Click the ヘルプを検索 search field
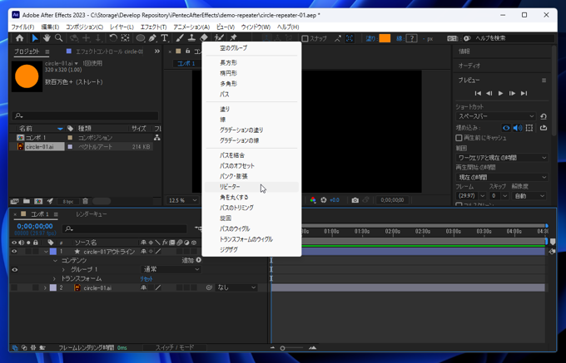Screen dimensions: 566x363 [x=514, y=38]
